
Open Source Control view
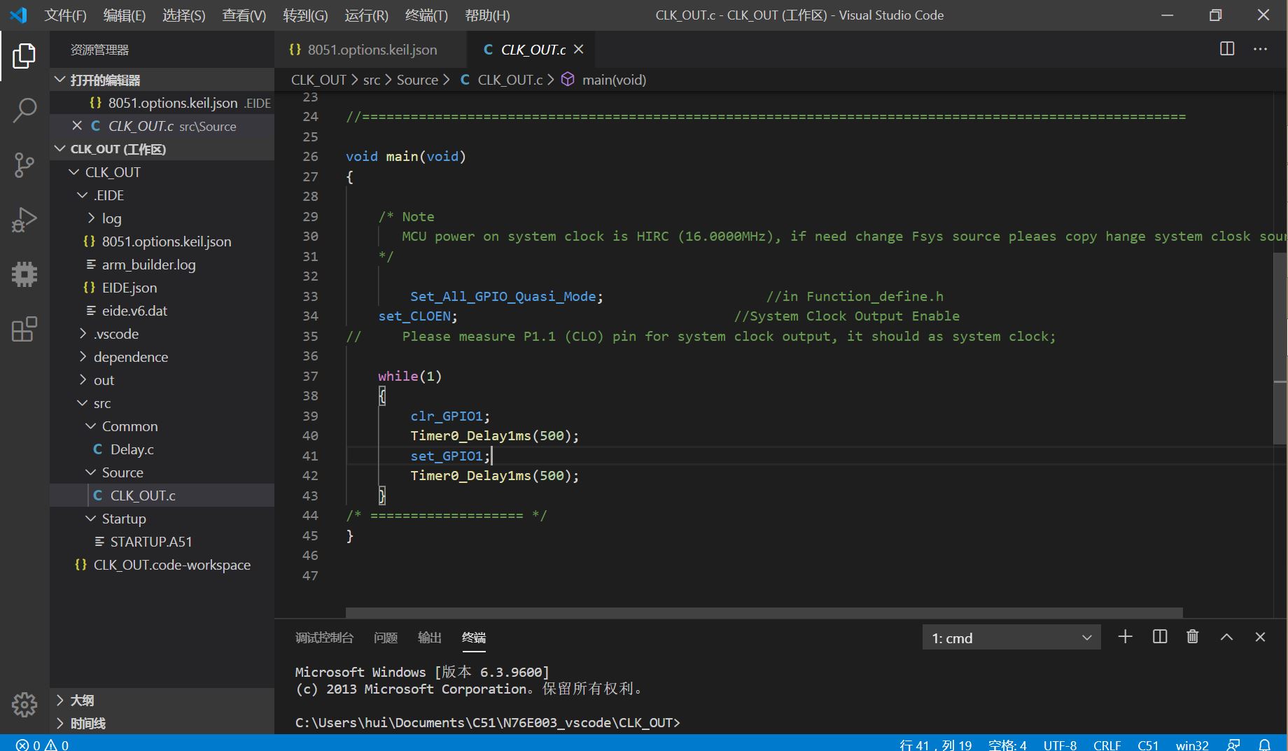click(x=24, y=165)
